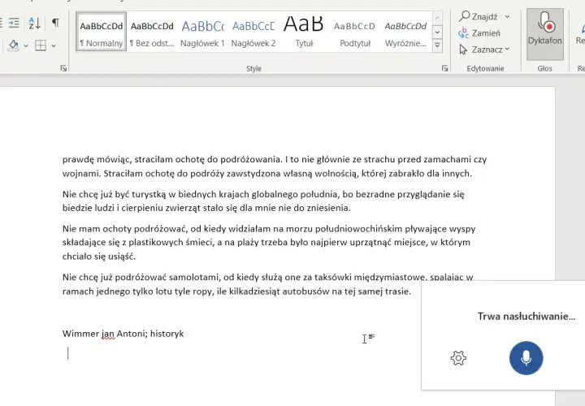Viewport: 585px width, 406px height.
Task: Apply the Nagłówek 2 style
Action: [253, 32]
